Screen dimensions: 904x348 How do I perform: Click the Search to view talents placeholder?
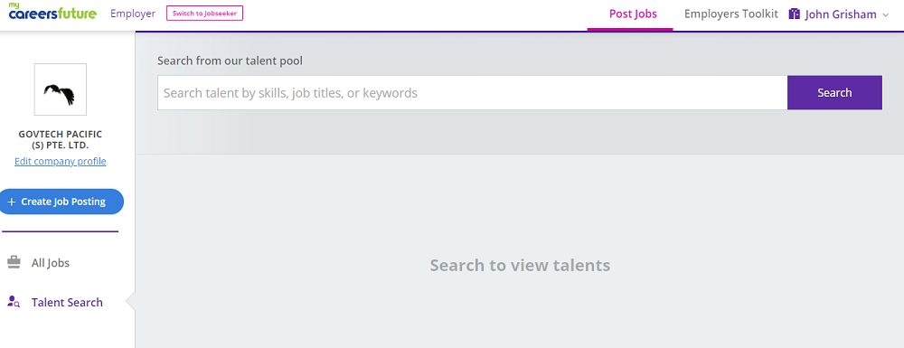[x=520, y=265]
